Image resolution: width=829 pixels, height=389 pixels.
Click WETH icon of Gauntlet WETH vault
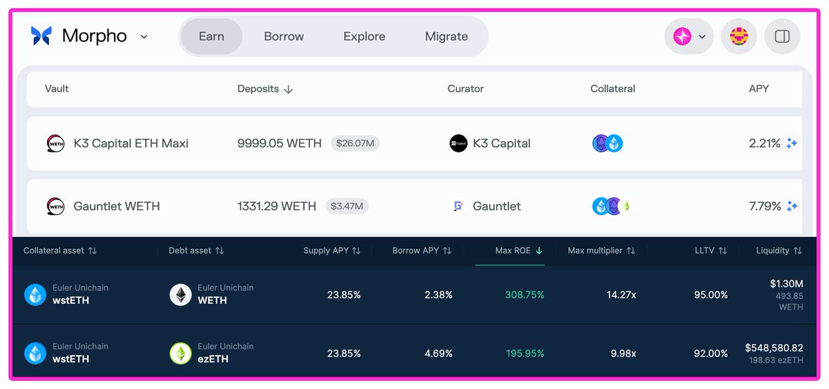(55, 206)
